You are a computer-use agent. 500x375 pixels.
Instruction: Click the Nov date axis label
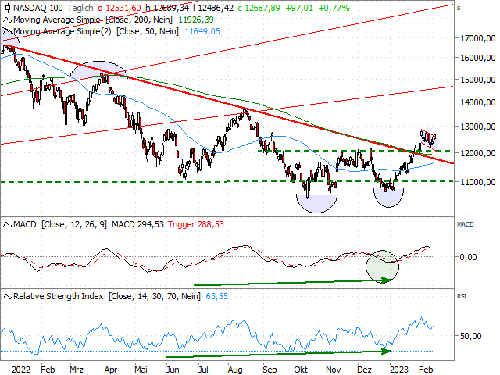[x=334, y=370]
